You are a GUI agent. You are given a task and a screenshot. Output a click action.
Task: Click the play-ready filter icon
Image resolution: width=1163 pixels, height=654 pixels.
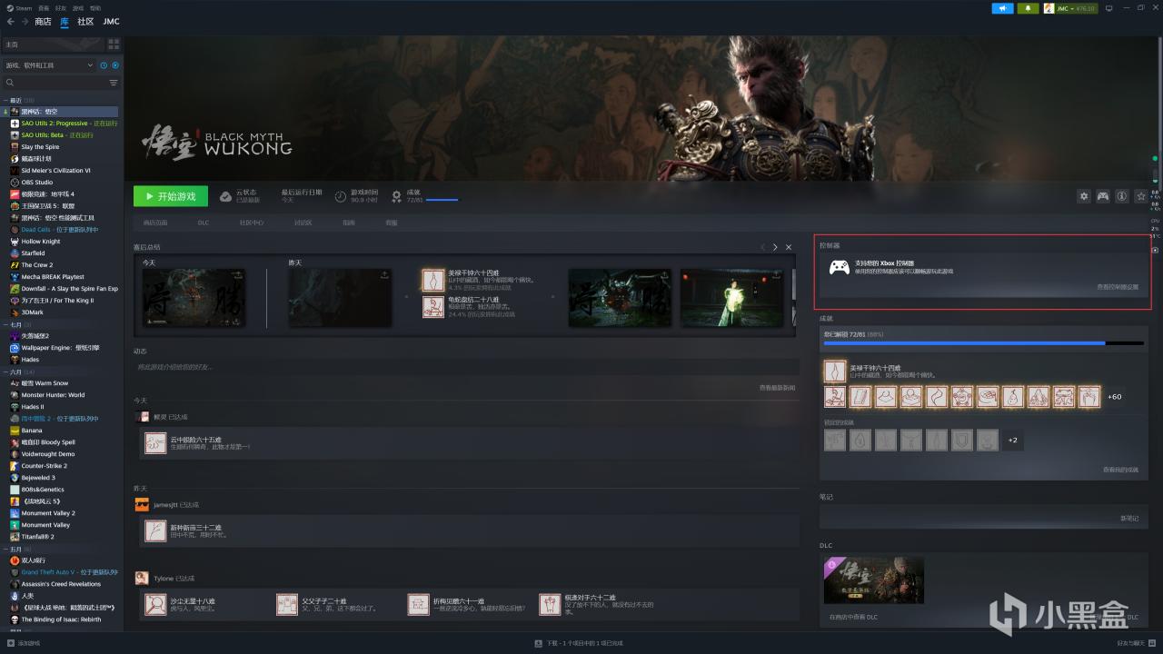[x=115, y=65]
